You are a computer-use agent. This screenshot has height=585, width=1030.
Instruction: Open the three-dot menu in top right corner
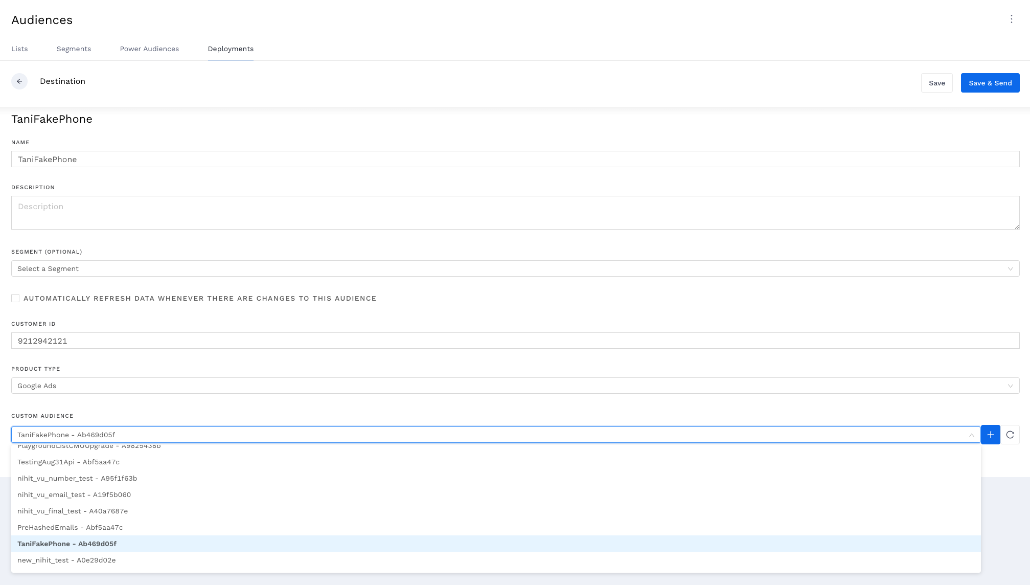pos(1012,19)
